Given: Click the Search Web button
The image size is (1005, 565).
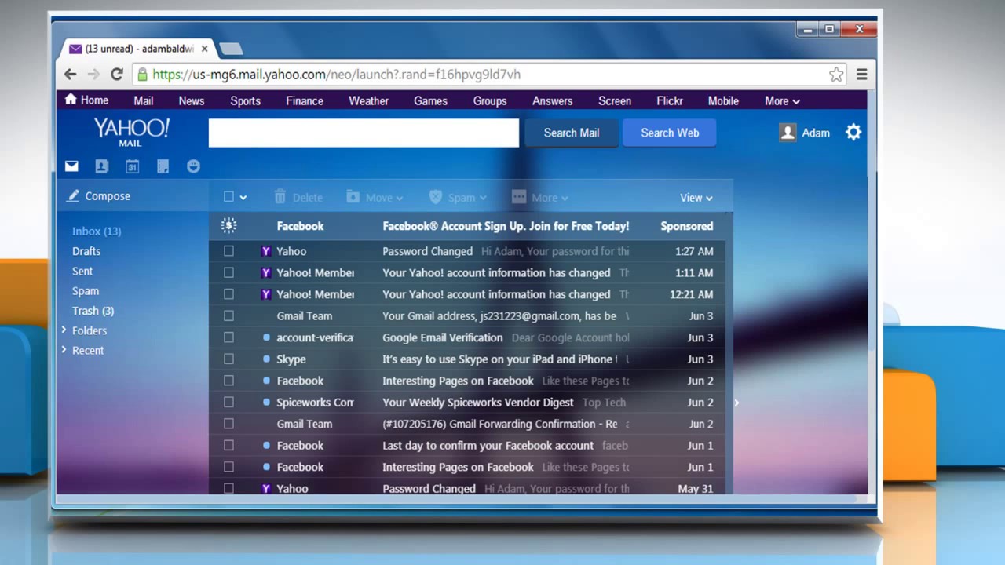Looking at the screenshot, I should click(670, 133).
